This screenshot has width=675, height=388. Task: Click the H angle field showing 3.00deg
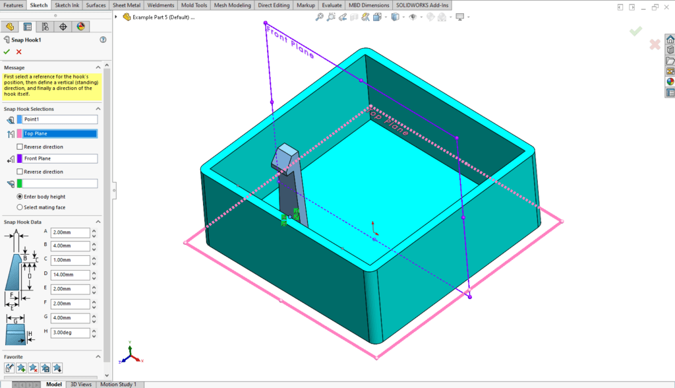pos(69,332)
